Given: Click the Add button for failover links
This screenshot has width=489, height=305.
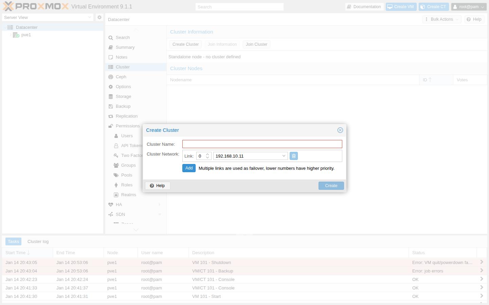Looking at the screenshot, I should coord(189,168).
